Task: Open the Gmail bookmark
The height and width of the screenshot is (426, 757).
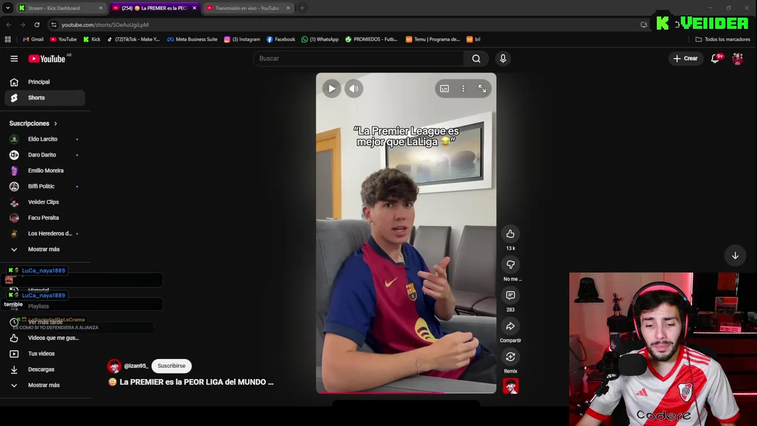Action: tap(33, 40)
